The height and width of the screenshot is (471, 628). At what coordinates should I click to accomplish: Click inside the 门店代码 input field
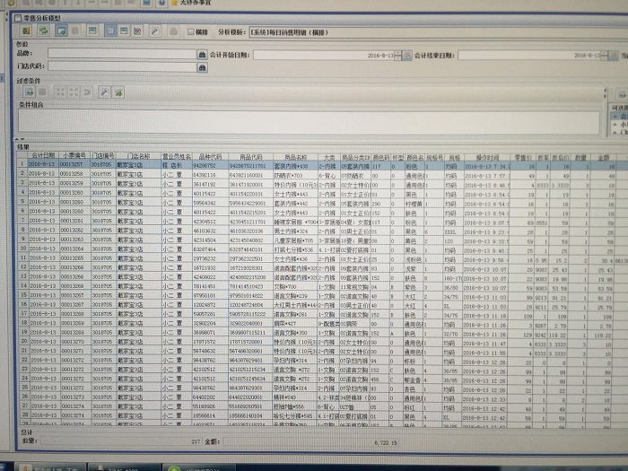tap(121, 66)
